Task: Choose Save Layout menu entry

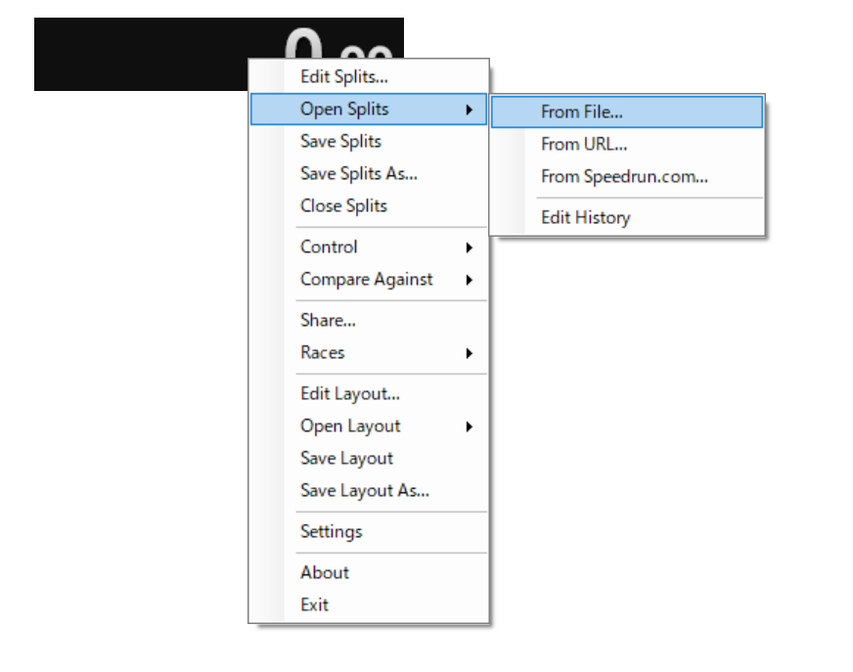Action: click(x=368, y=458)
